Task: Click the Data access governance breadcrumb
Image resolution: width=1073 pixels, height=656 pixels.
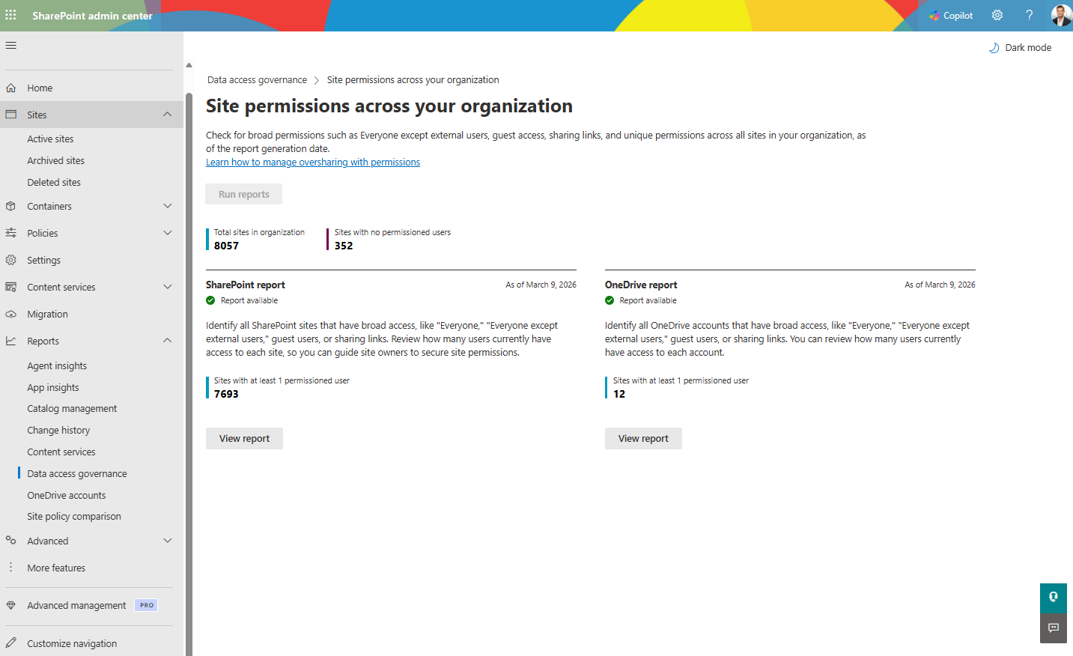Action: coord(257,80)
